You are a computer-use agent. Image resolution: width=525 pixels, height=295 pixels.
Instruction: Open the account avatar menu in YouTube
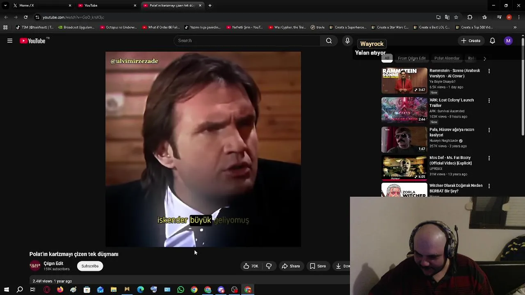pyautogui.click(x=508, y=41)
